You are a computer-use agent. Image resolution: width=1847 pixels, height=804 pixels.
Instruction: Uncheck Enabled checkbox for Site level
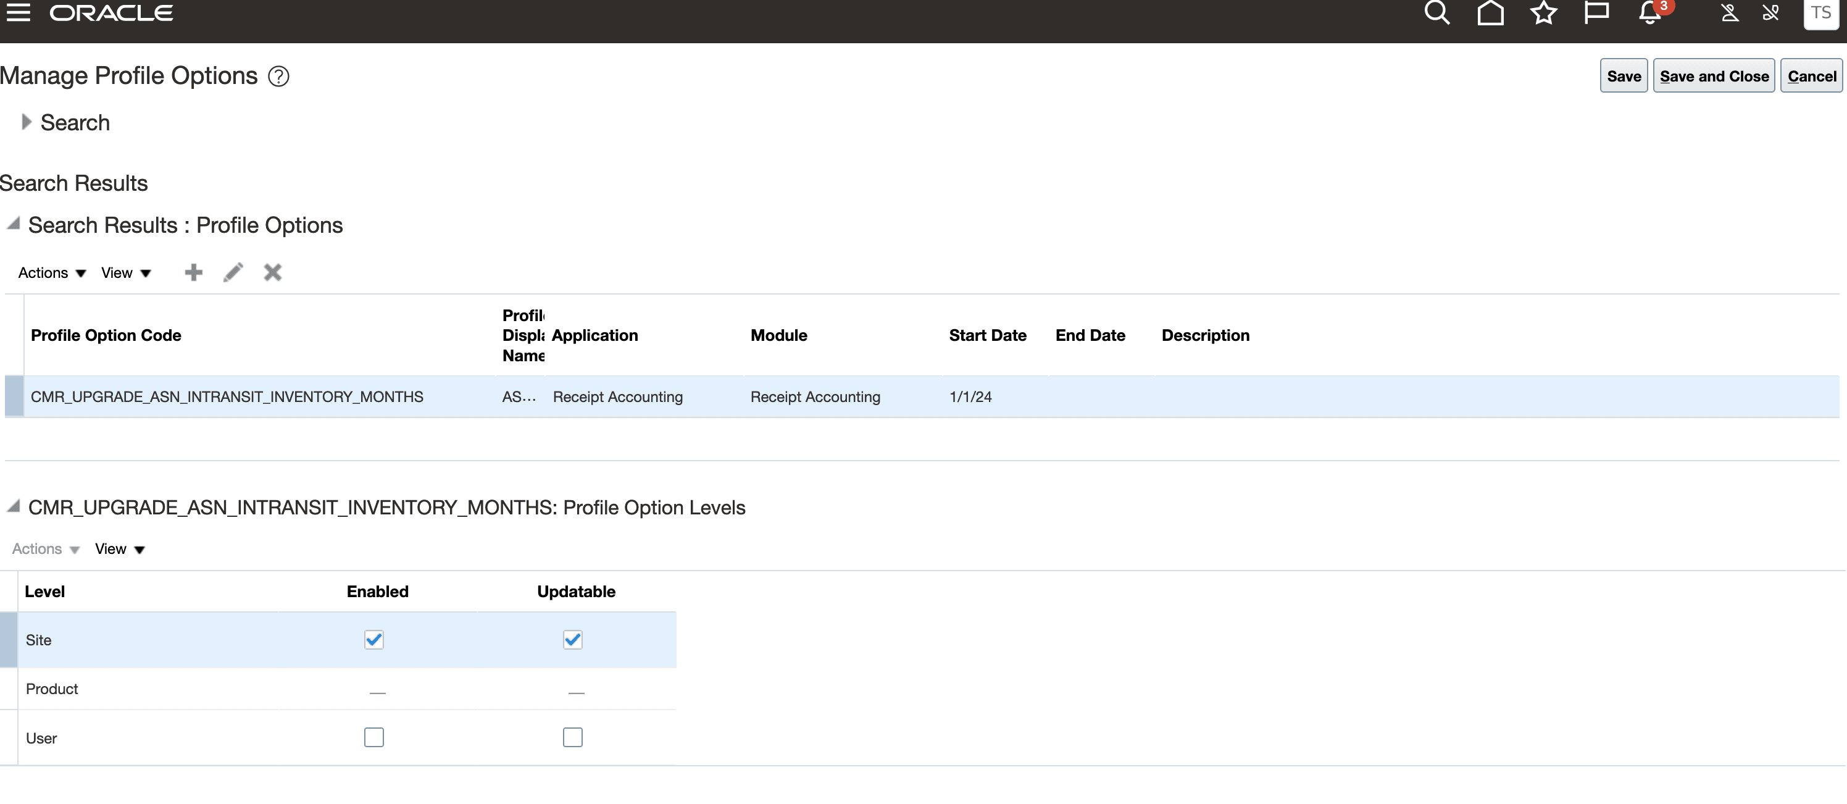(373, 639)
